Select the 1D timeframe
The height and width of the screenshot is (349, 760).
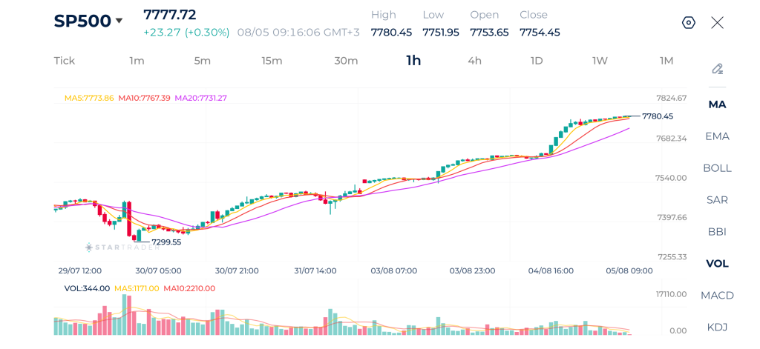537,61
